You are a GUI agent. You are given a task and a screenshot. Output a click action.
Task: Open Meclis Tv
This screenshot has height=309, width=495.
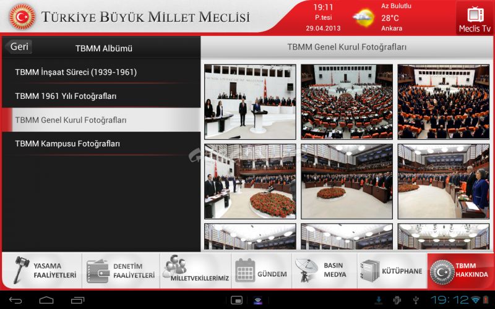click(x=475, y=19)
